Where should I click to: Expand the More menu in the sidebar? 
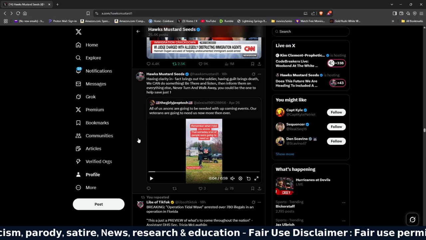click(x=86, y=187)
